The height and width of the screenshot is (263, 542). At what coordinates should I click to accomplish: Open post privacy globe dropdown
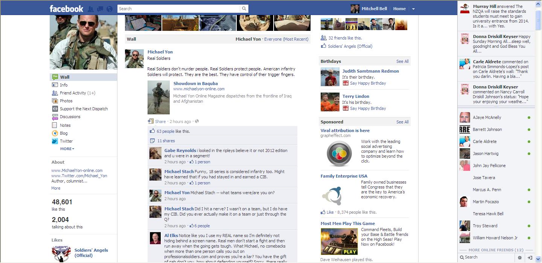click(197, 122)
